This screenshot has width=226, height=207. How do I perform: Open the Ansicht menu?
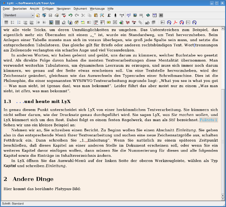point(34,9)
